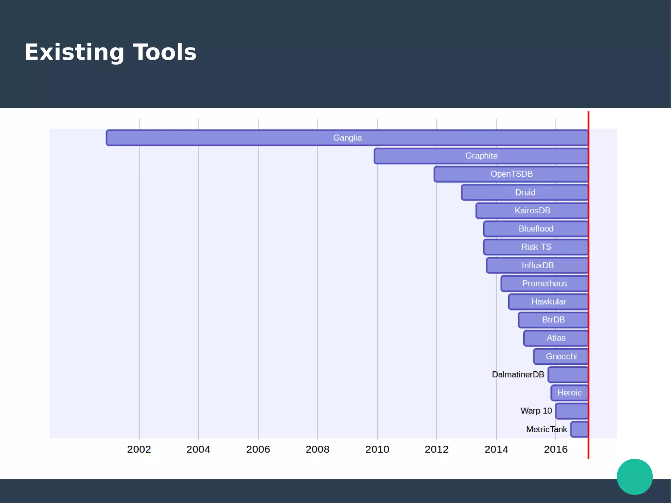Click the 2008 axis label
Screen dimensions: 671x503
point(317,449)
